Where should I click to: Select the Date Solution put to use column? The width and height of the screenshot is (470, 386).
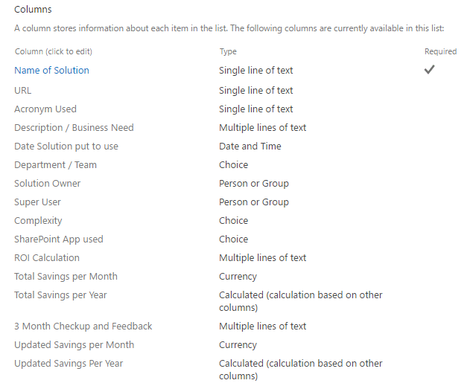(x=66, y=146)
